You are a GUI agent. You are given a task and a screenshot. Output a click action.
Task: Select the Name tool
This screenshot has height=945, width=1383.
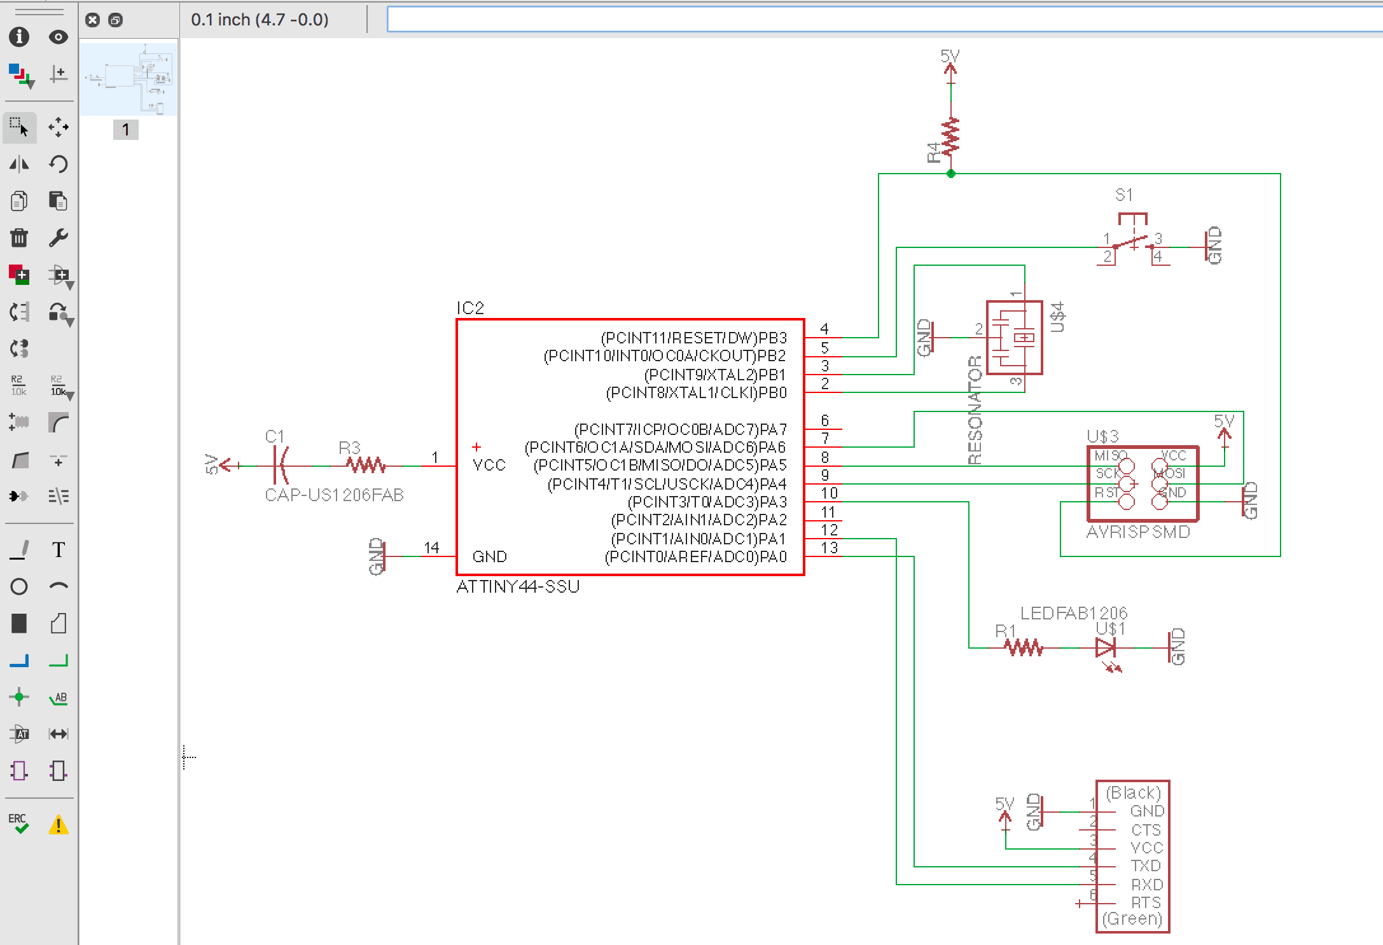click(19, 385)
